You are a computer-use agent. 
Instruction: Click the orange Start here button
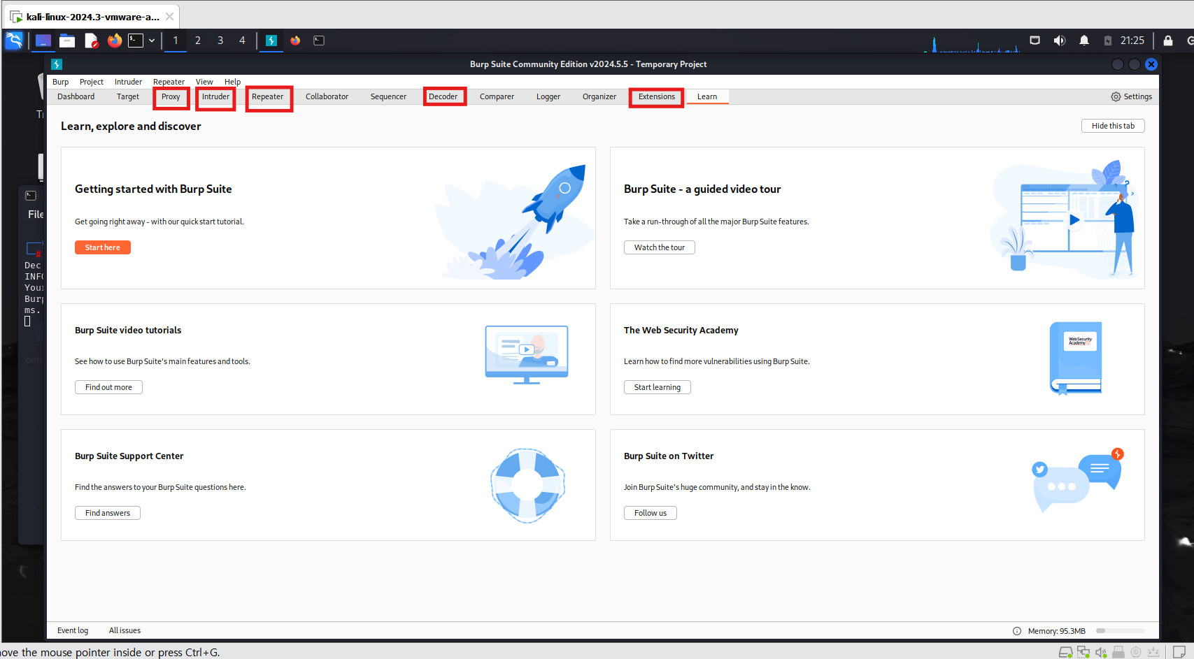103,247
